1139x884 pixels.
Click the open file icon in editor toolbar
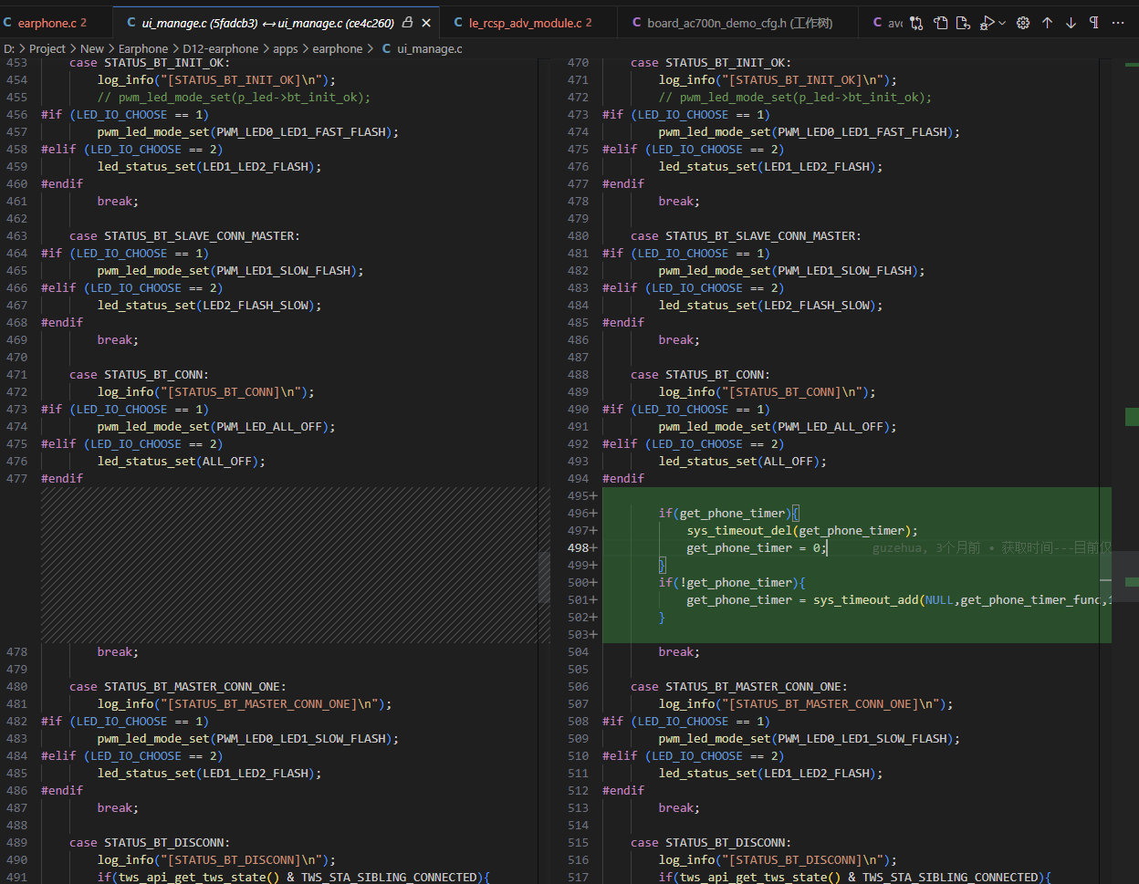(x=963, y=23)
